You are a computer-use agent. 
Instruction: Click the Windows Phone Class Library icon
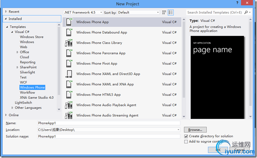tap(69, 43)
